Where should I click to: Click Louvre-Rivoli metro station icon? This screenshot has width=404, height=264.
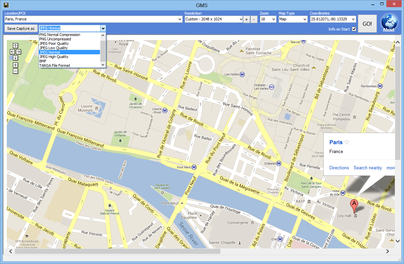pos(165,110)
